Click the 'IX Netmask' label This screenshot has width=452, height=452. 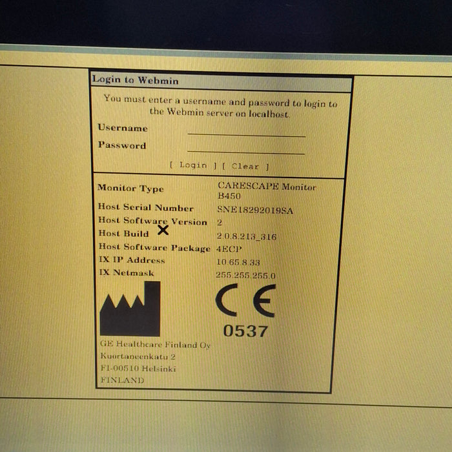[127, 272]
